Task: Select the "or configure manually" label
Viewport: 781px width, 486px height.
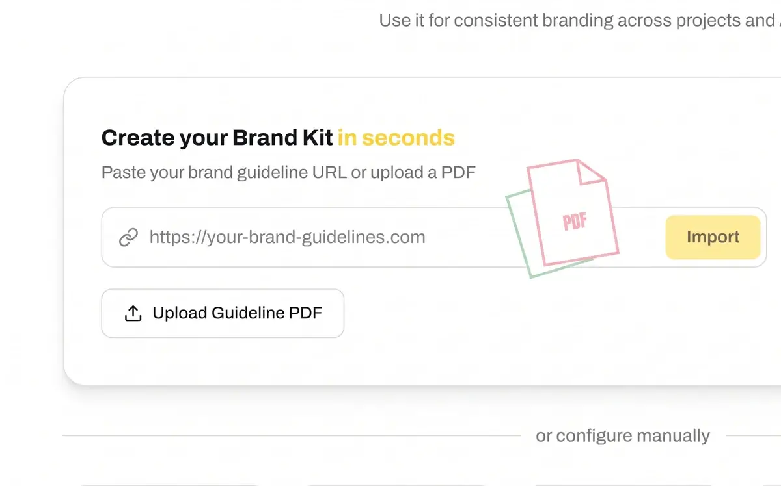Action: point(623,435)
